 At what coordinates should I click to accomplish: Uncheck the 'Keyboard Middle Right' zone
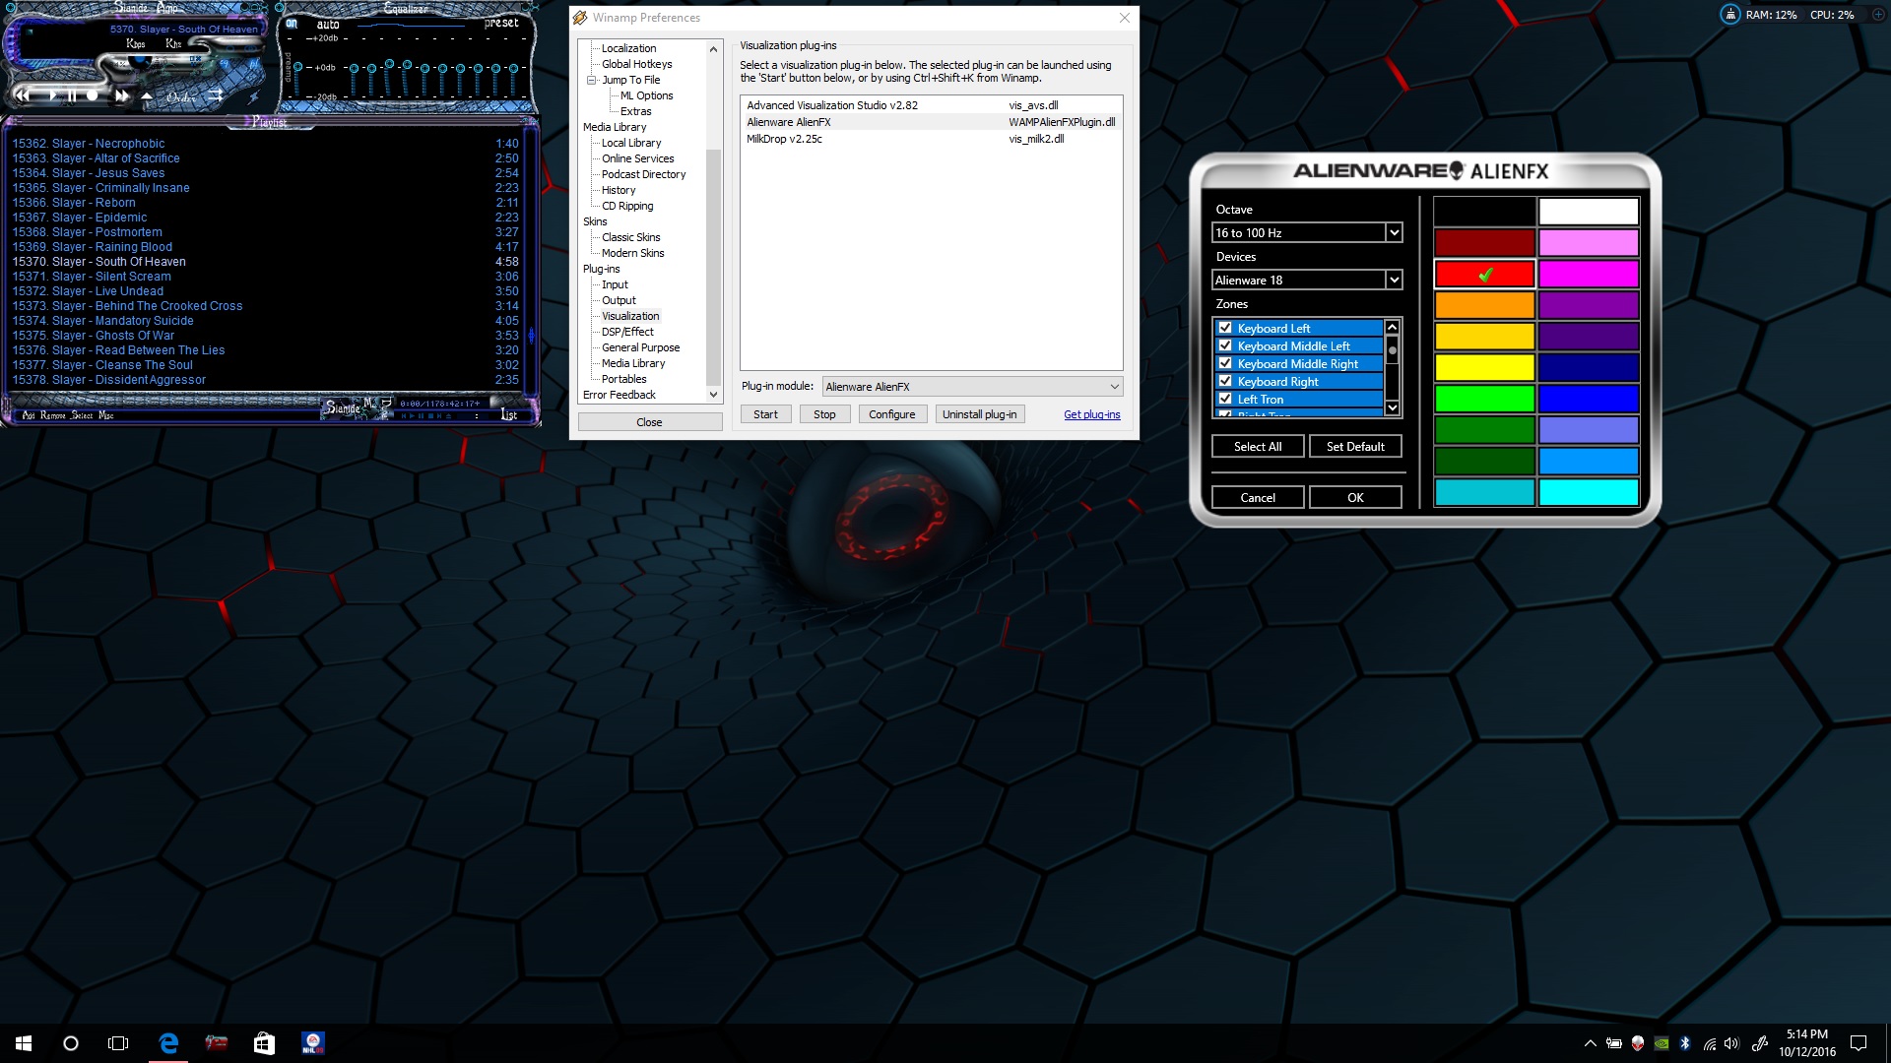(1225, 363)
